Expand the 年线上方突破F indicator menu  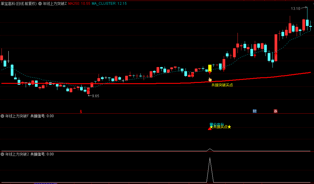[2, 116]
